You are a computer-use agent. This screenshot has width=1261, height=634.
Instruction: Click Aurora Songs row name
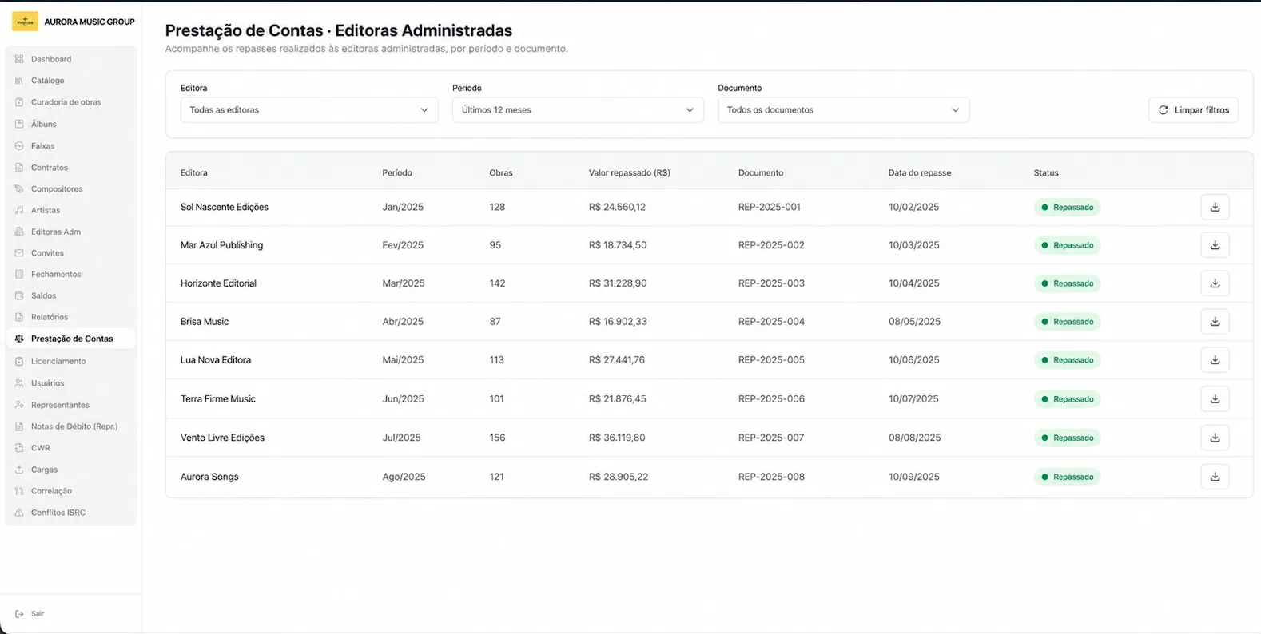pyautogui.click(x=209, y=477)
